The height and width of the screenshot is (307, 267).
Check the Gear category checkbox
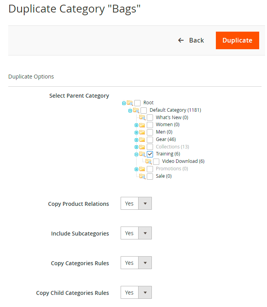tap(150, 139)
